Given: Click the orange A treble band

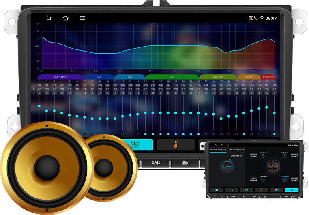Looking at the screenshot, I should (x=249, y=77).
